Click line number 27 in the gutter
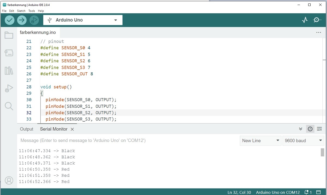This screenshot has height=195, width=327. tap(29, 81)
